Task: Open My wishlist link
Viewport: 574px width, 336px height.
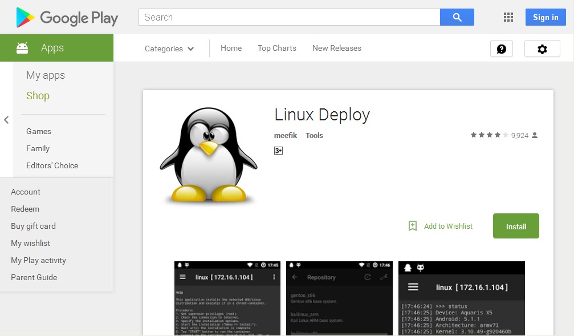Action: [x=30, y=243]
